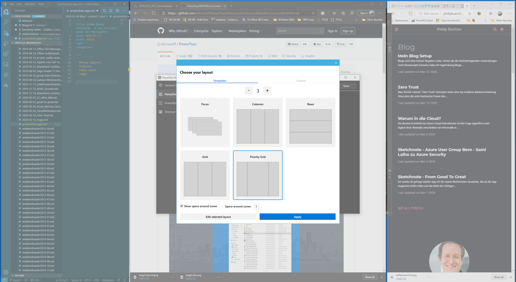Screen dimensions: 516x282
Task: Expand favorites overflow chevron in blog browser
Action: (x=485, y=20)
